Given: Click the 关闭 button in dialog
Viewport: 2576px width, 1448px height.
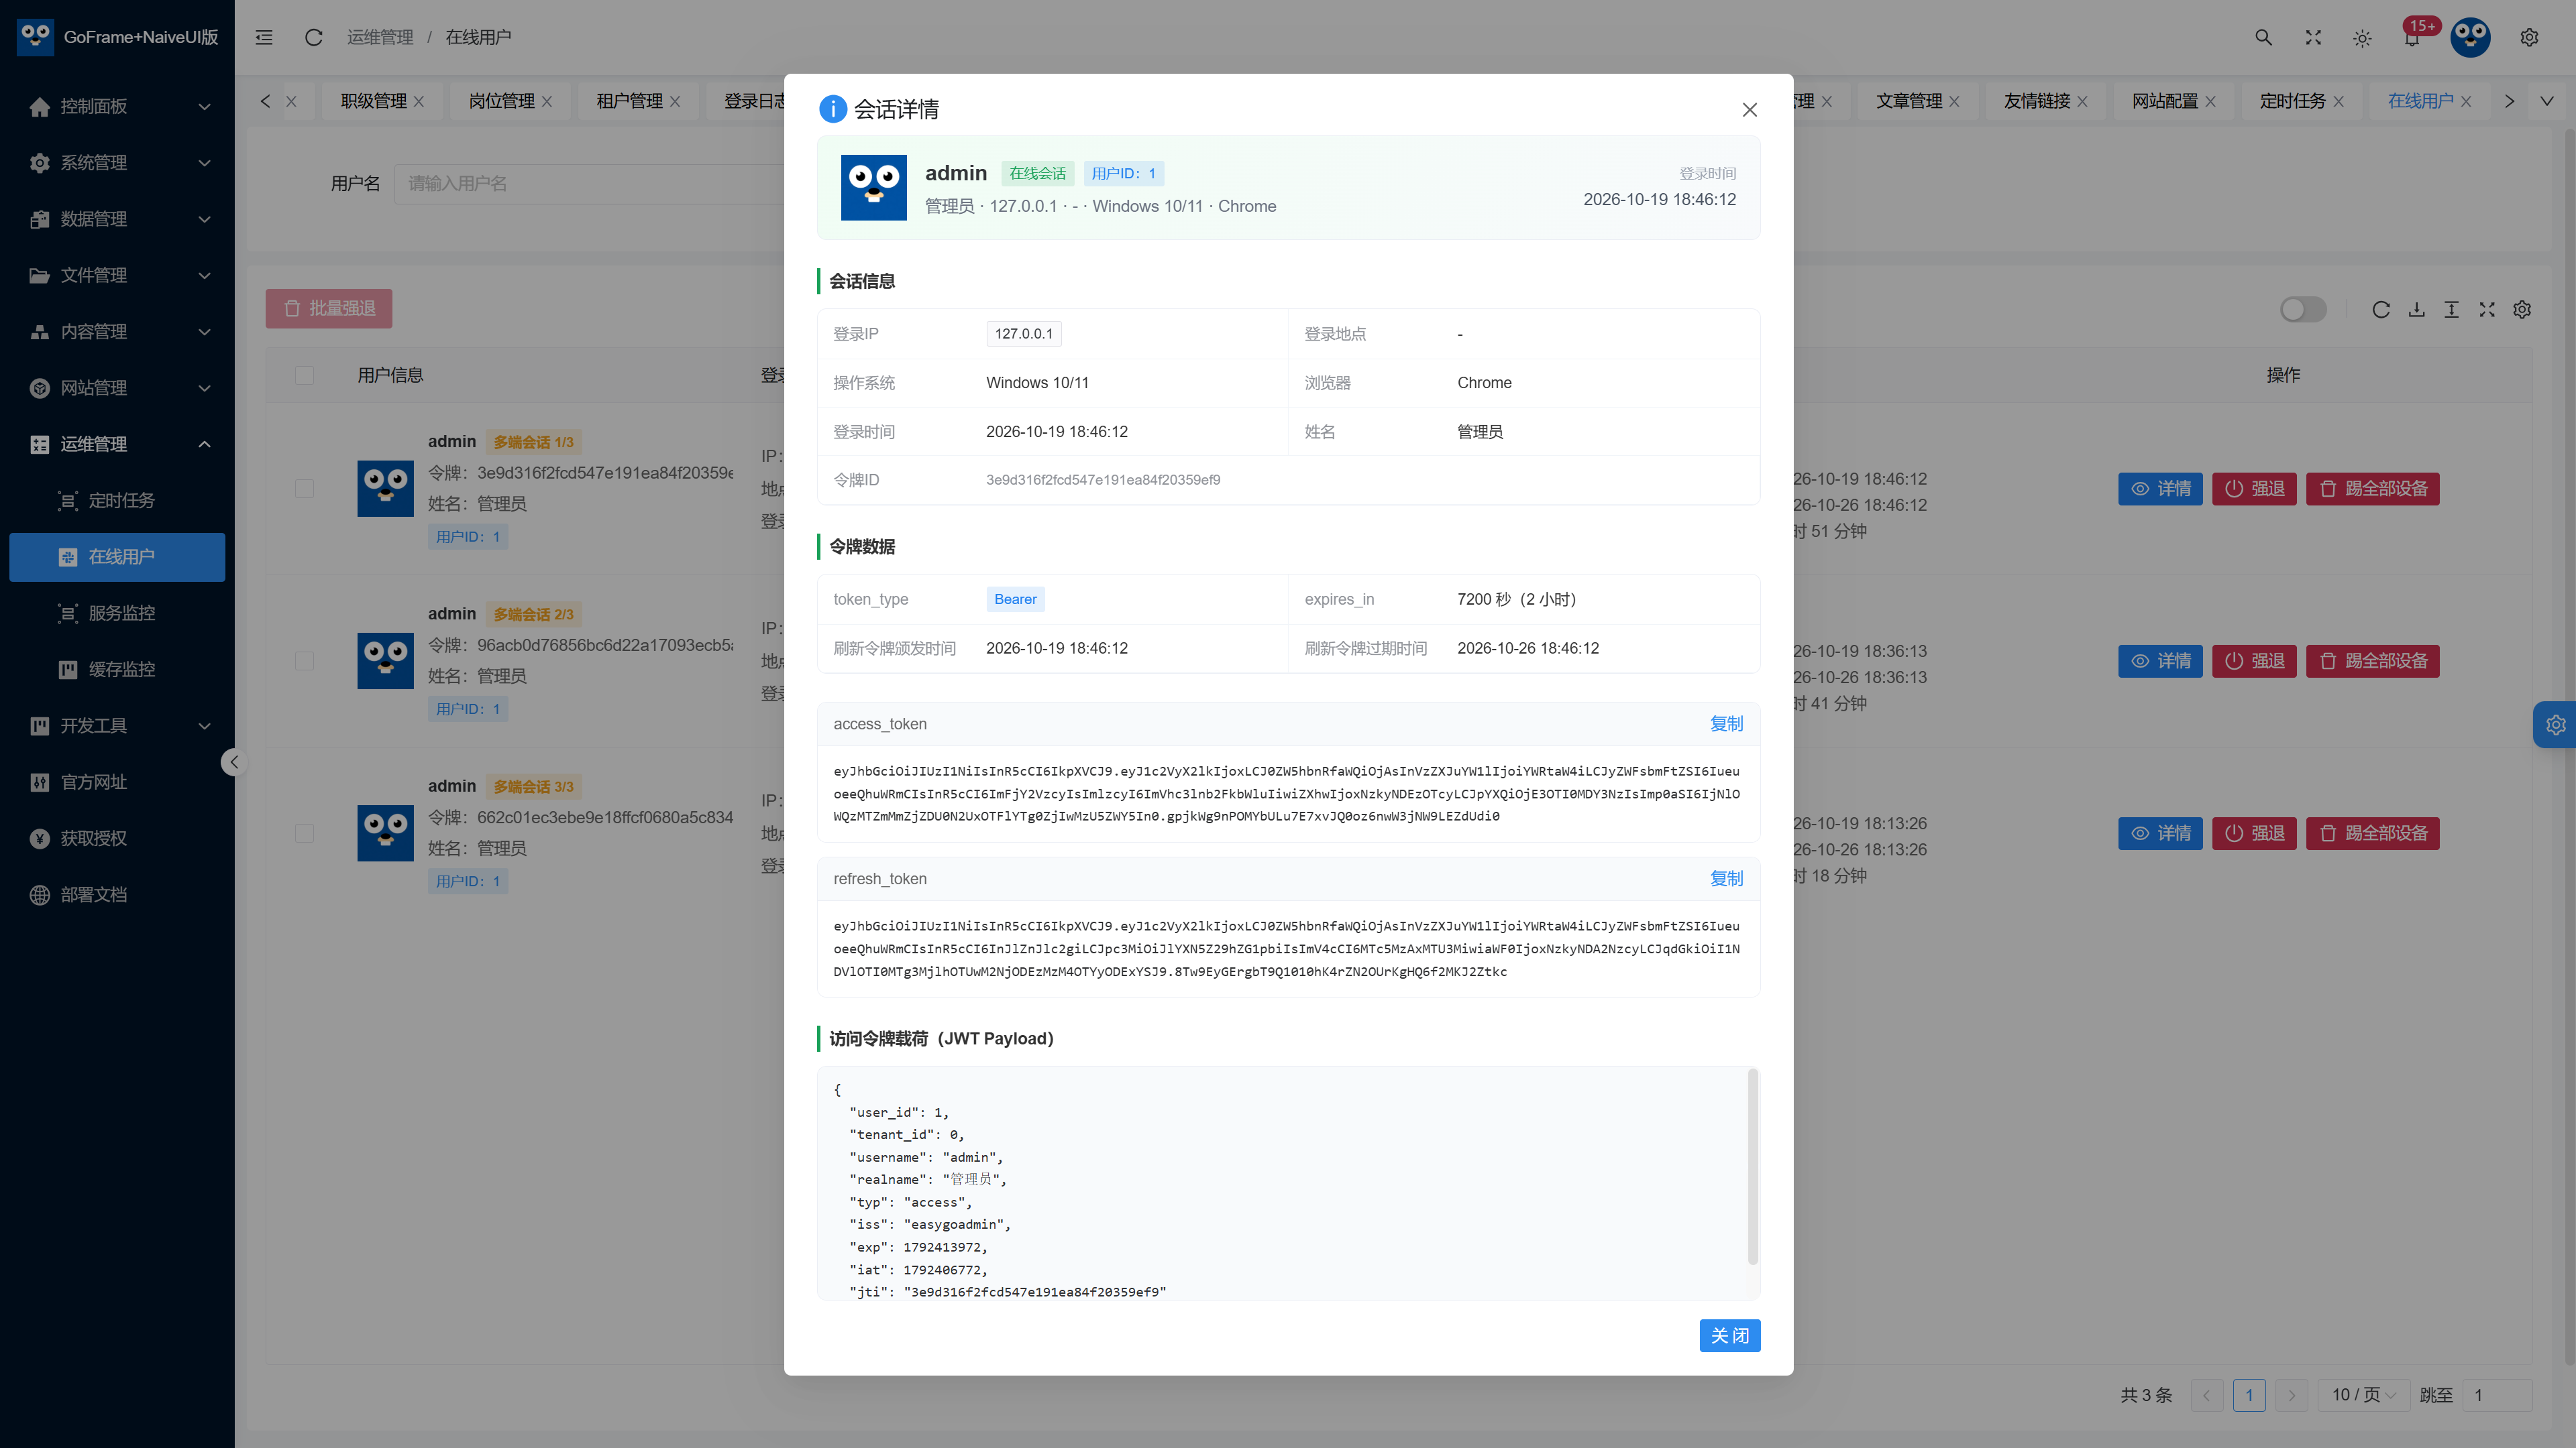Looking at the screenshot, I should [1730, 1335].
